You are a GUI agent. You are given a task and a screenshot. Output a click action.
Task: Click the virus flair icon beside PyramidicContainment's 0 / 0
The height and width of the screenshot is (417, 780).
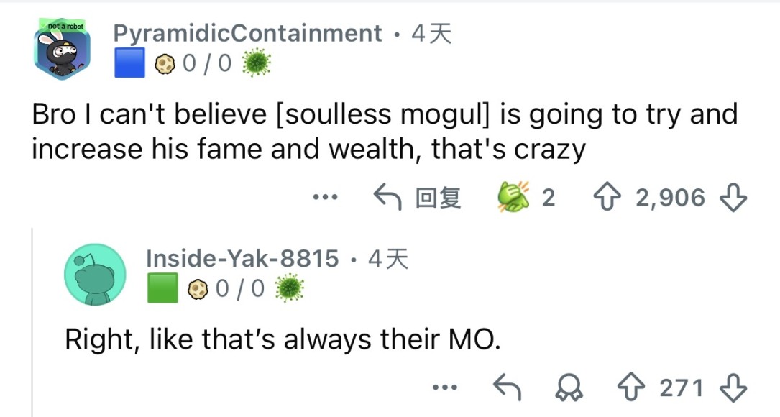pyautogui.click(x=257, y=65)
